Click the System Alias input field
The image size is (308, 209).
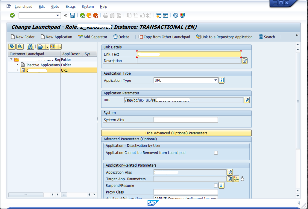point(186,120)
